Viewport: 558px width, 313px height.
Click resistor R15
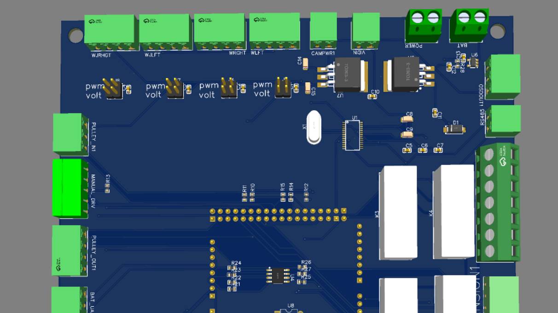click(x=283, y=197)
